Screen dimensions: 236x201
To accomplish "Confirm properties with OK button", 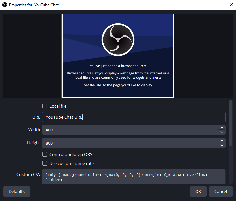I will [198, 191].
